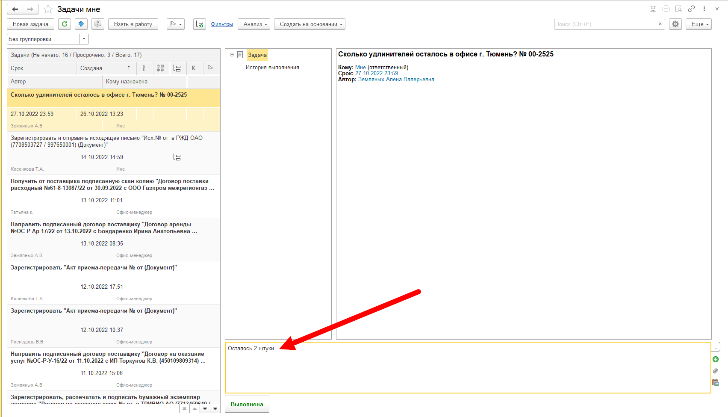Open the flag dropdown in toolbar

point(176,24)
